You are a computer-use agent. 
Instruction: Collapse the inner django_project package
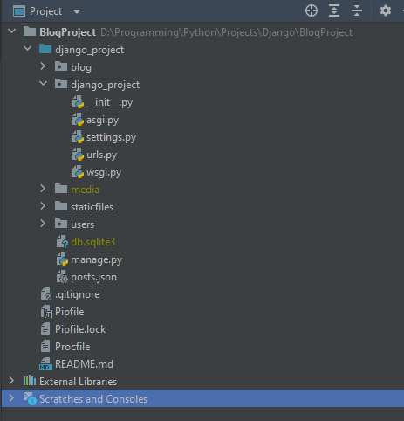(x=44, y=83)
